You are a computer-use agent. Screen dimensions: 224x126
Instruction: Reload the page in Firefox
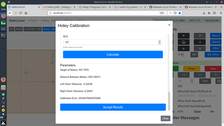tap(21, 13)
